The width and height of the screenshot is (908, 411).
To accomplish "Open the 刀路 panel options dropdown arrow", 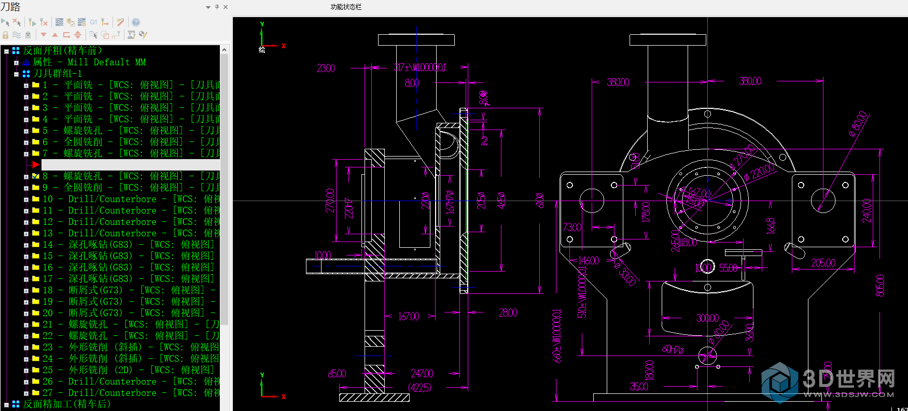I will tap(208, 7).
